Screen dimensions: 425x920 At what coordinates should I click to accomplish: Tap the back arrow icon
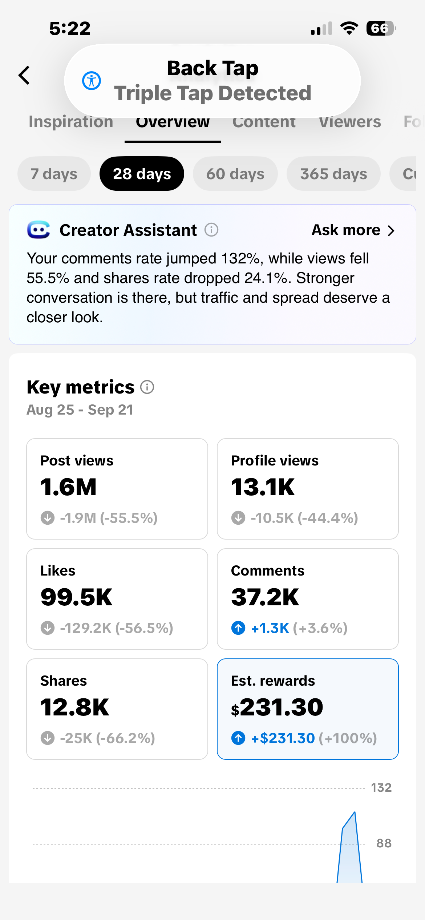(x=24, y=75)
